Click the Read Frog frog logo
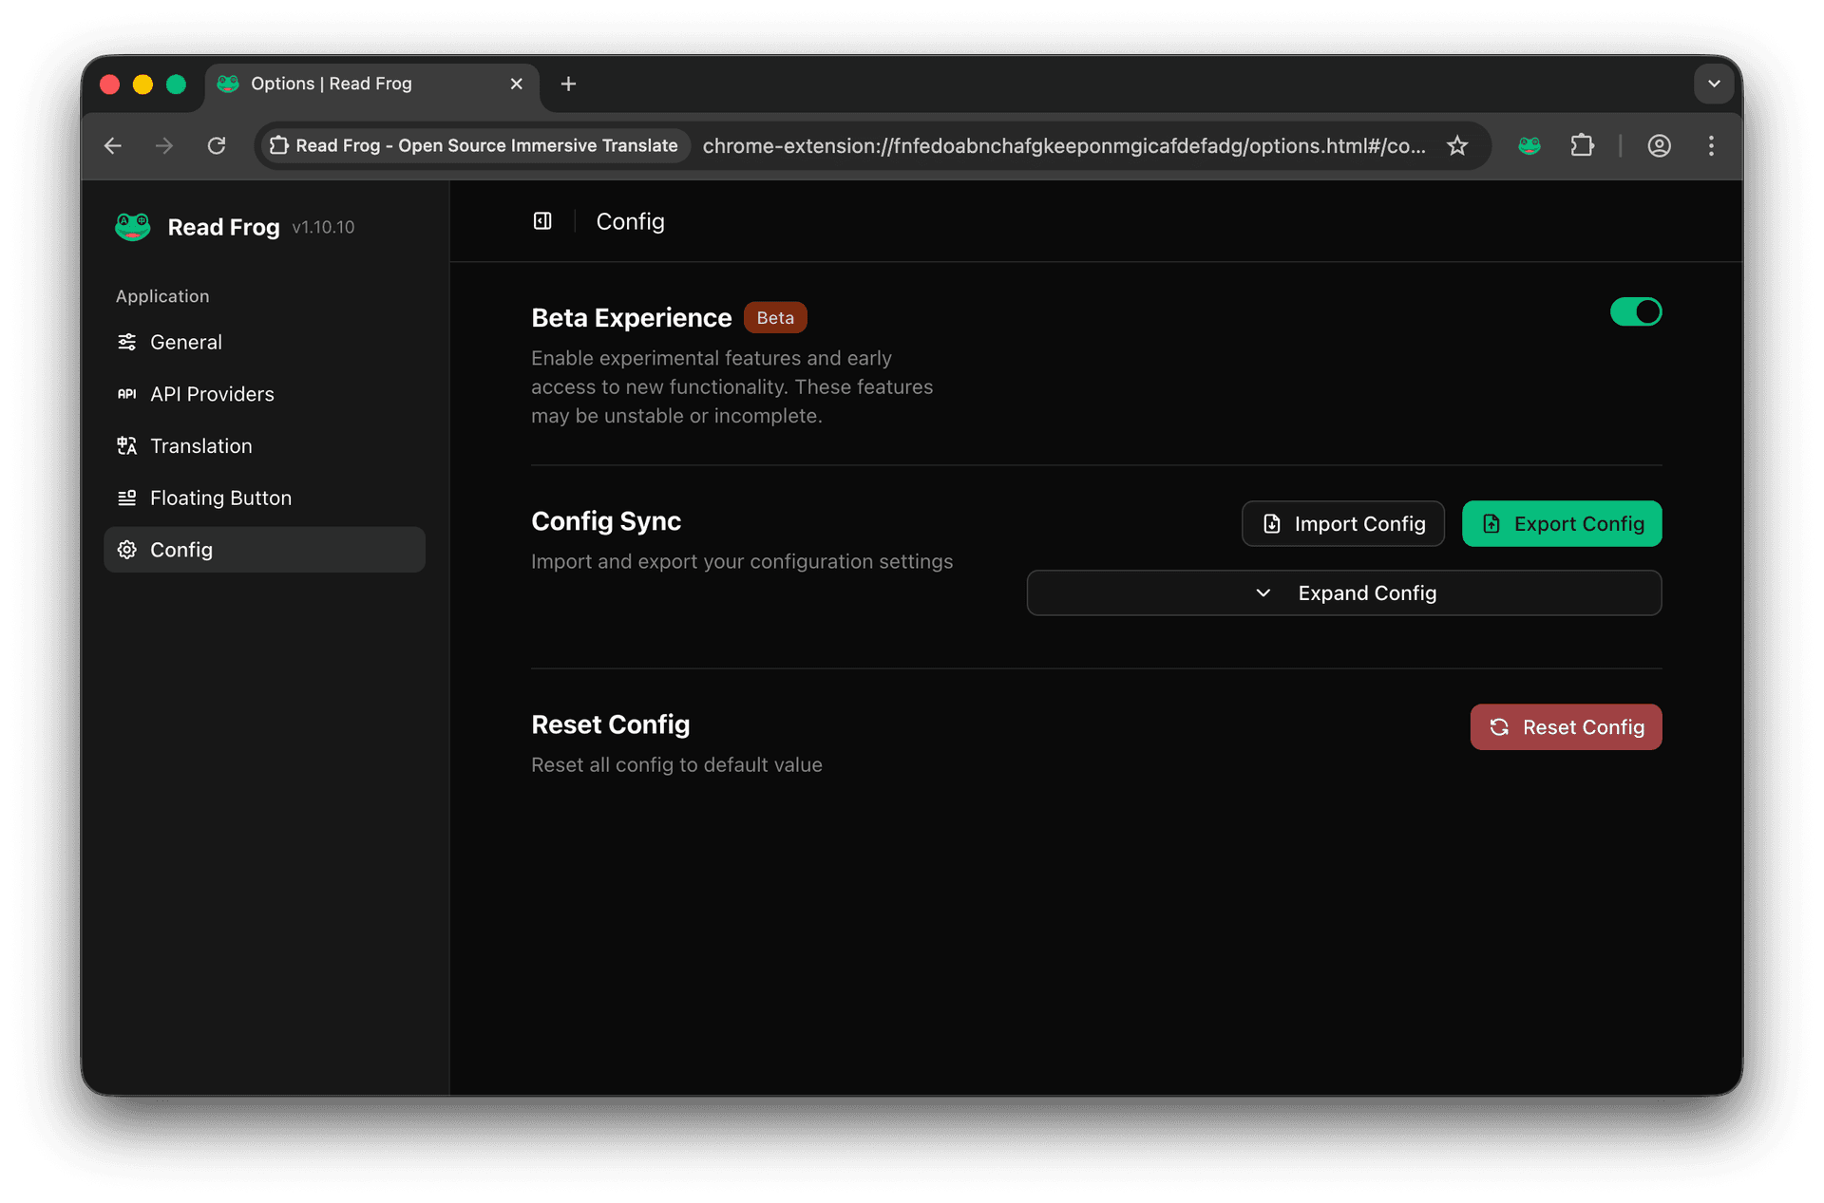1824x1203 pixels. [133, 226]
